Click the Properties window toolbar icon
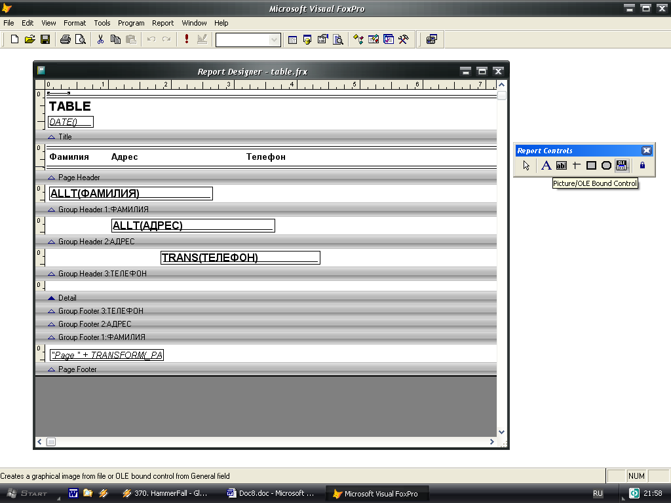This screenshot has height=503, width=671. click(x=322, y=40)
